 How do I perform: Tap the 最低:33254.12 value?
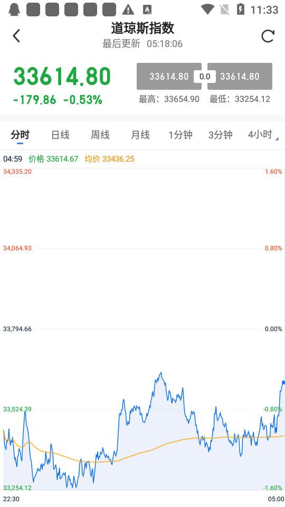point(240,99)
